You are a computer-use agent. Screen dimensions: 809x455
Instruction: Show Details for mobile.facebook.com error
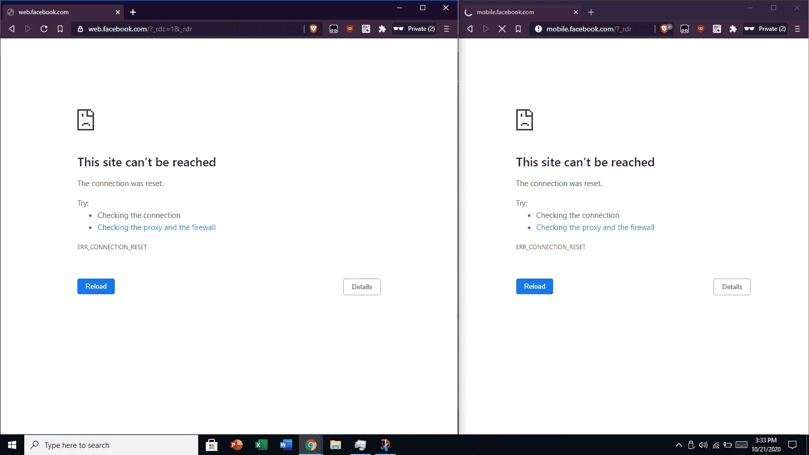click(x=732, y=287)
